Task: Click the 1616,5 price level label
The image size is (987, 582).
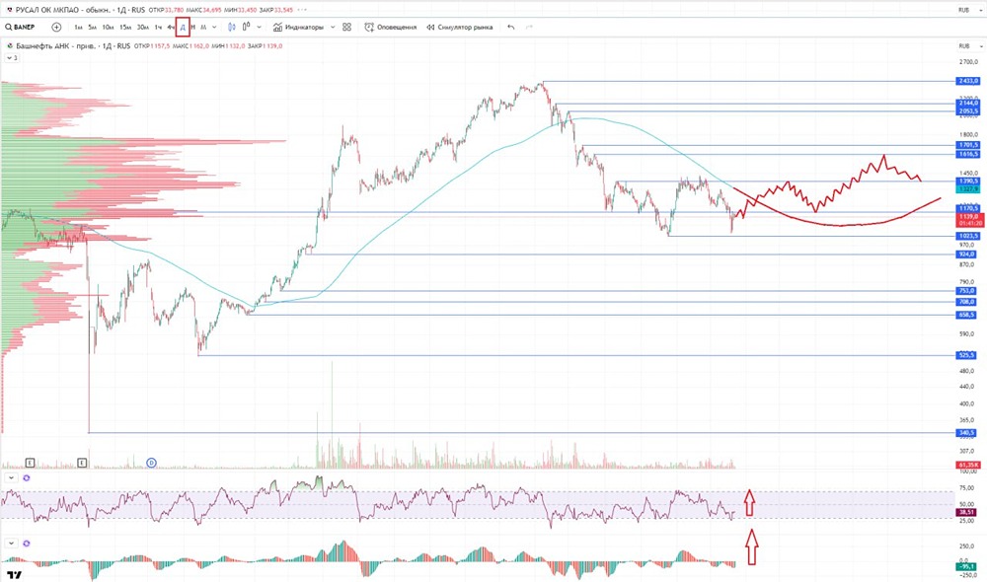Action: pos(968,154)
